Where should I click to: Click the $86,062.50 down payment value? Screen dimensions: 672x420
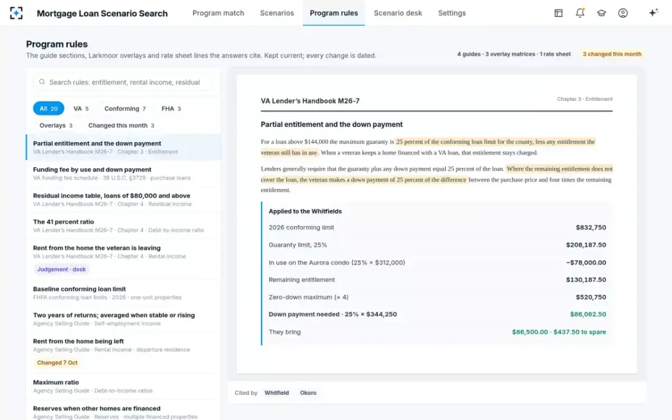click(x=588, y=314)
